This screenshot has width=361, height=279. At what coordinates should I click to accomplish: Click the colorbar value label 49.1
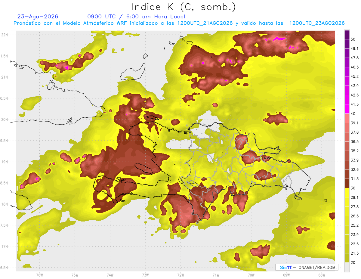tap(355, 48)
